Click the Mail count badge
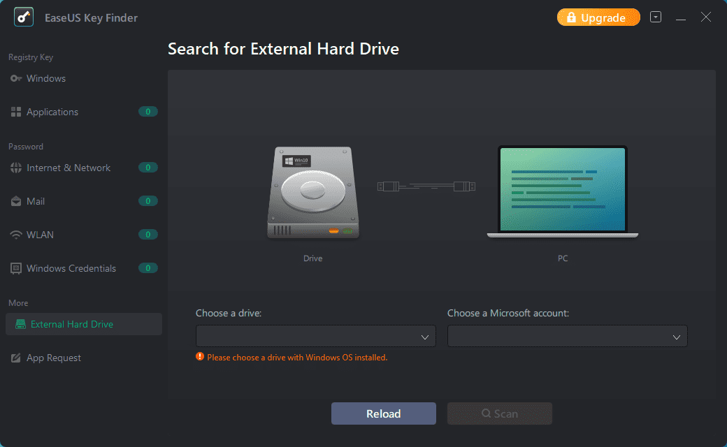 click(x=148, y=201)
